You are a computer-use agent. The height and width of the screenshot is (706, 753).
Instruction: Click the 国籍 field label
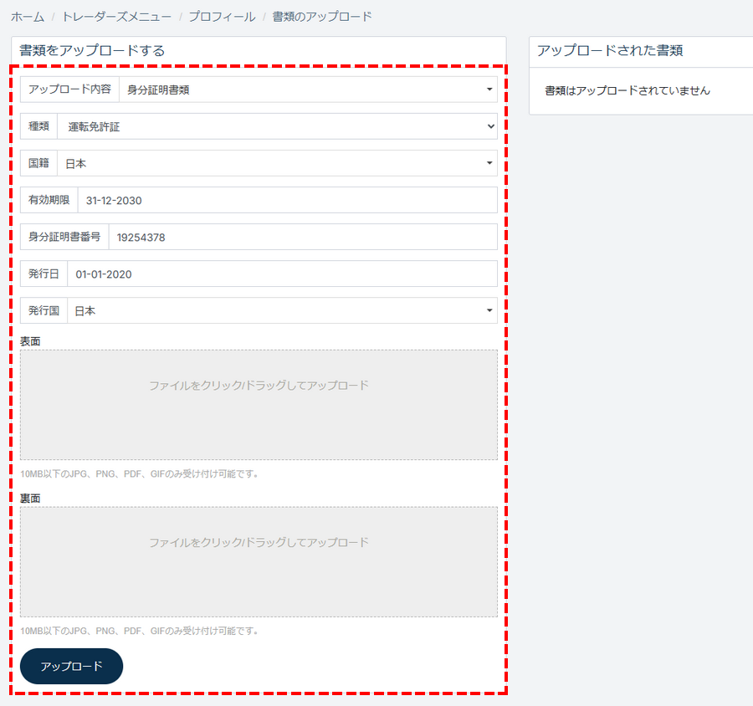[x=38, y=163]
